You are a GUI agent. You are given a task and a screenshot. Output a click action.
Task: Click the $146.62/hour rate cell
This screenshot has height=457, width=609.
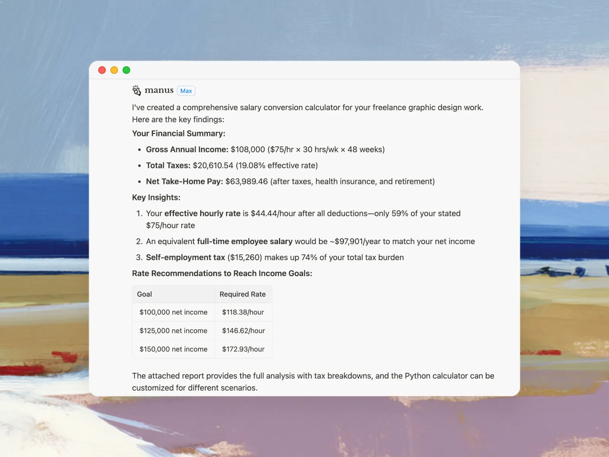click(x=243, y=331)
